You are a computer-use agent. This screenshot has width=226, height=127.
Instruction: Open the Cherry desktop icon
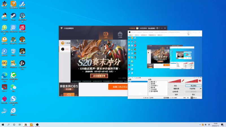(x=5, y=100)
